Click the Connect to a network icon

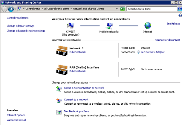[59, 101]
